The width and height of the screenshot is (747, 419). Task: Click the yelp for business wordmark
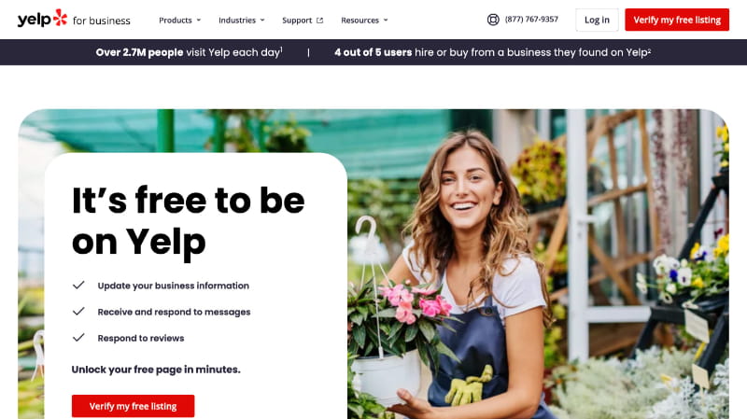pyautogui.click(x=74, y=19)
